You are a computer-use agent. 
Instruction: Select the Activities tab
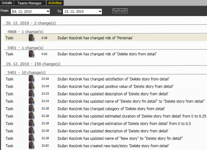tap(55, 3)
